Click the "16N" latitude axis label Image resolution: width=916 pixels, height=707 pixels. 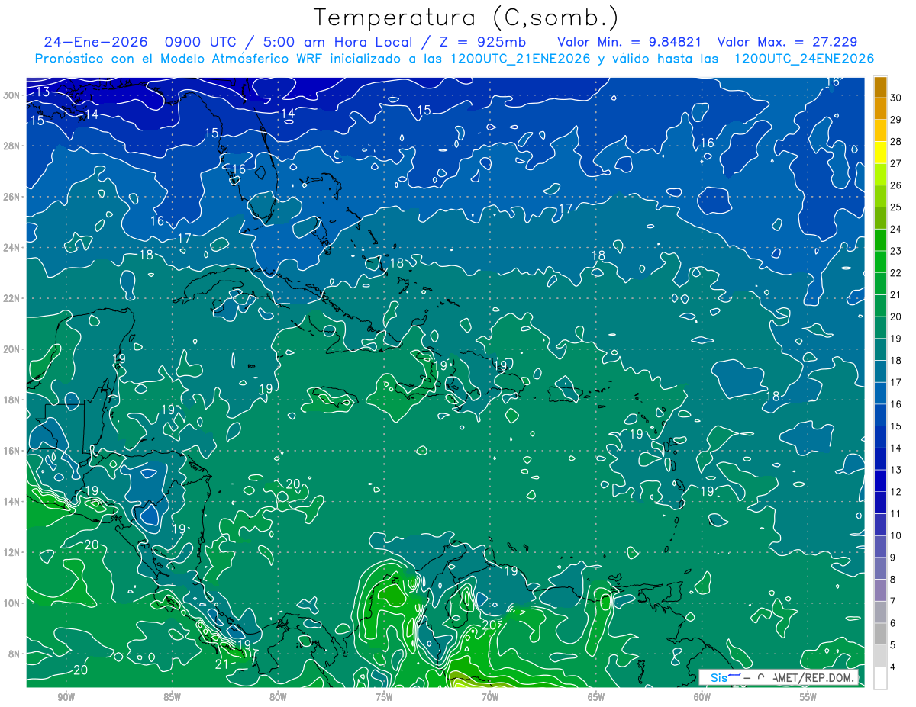coord(12,451)
